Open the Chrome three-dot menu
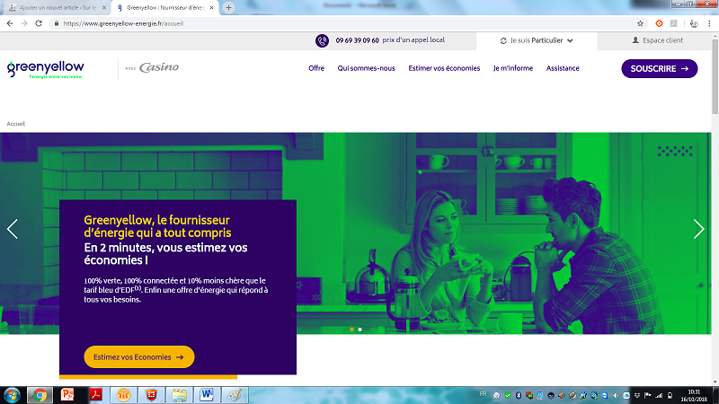719x404 pixels. click(x=709, y=23)
